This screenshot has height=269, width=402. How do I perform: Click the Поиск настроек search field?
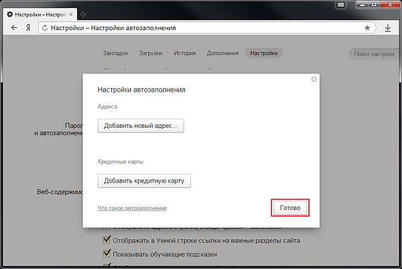[375, 54]
